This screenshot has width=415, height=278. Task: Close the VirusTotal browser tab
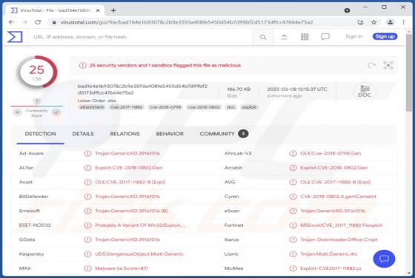(x=98, y=10)
